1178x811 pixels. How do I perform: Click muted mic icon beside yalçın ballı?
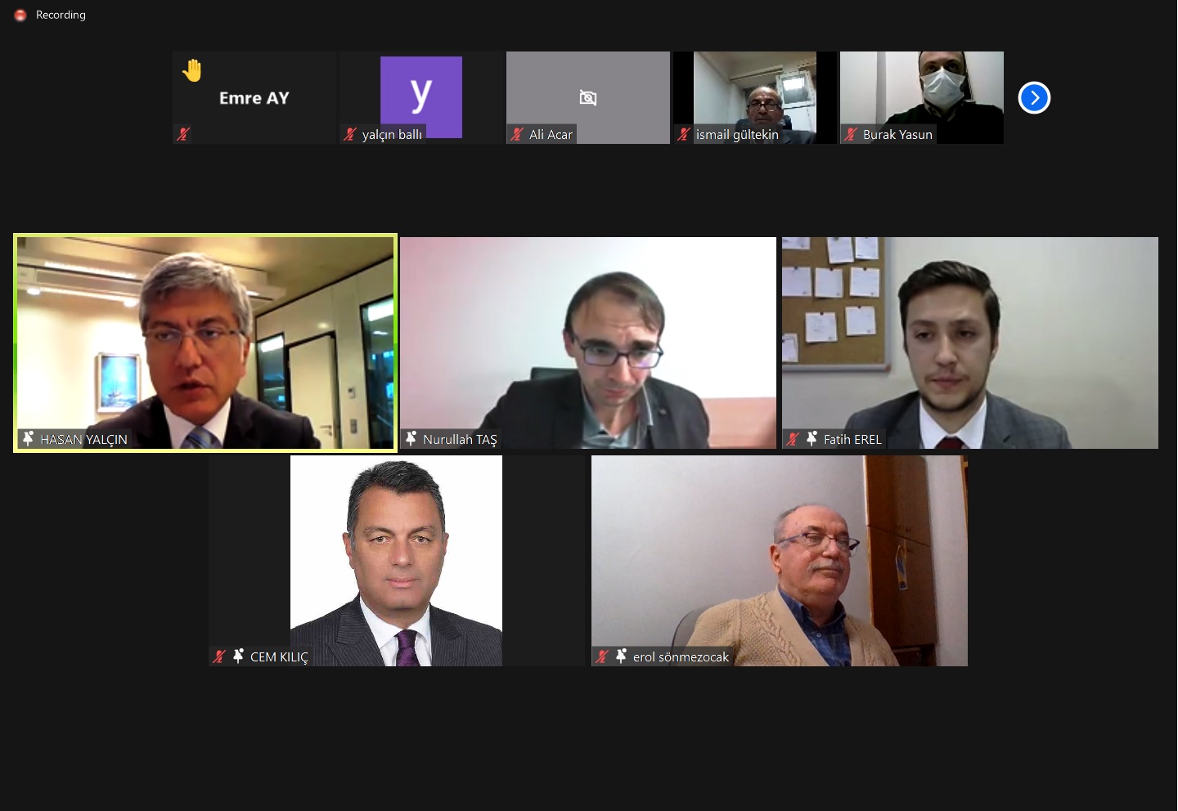coord(350,134)
